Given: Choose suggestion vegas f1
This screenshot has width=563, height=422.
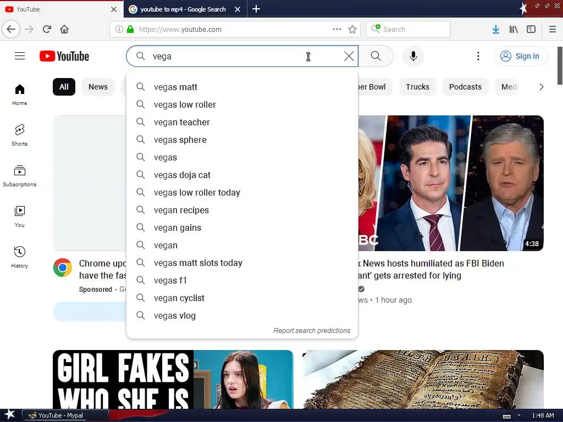Looking at the screenshot, I should [x=242, y=280].
